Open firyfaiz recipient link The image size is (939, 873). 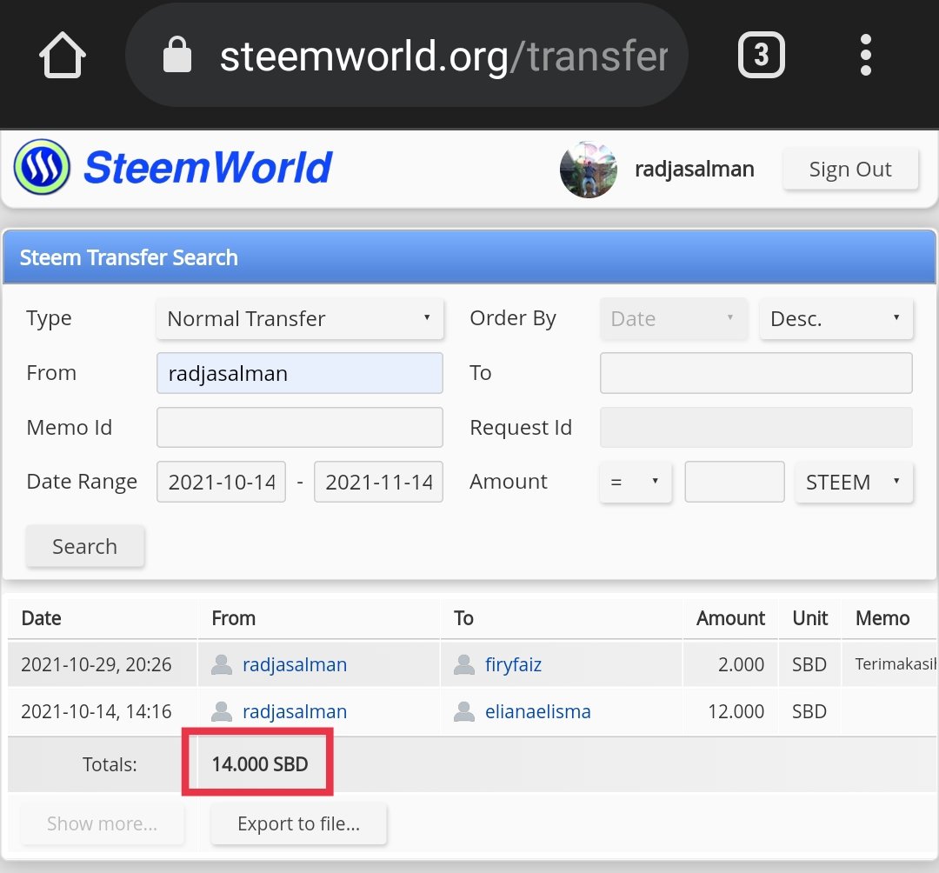point(513,664)
